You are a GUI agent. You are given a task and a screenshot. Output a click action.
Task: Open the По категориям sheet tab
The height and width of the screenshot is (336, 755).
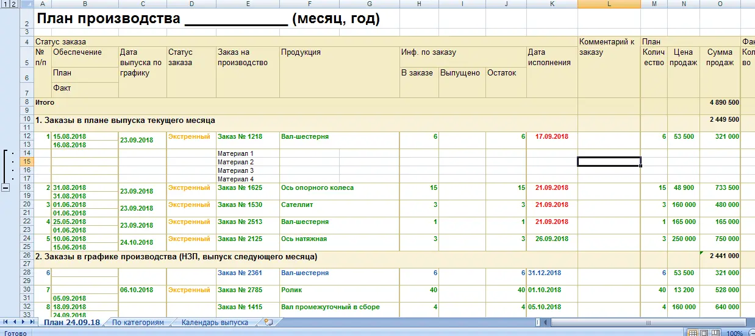click(x=139, y=323)
